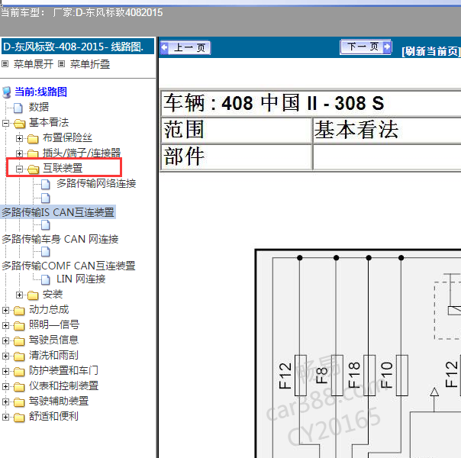Click fuse label F8 in diagram
461x458 pixels.
click(321, 375)
